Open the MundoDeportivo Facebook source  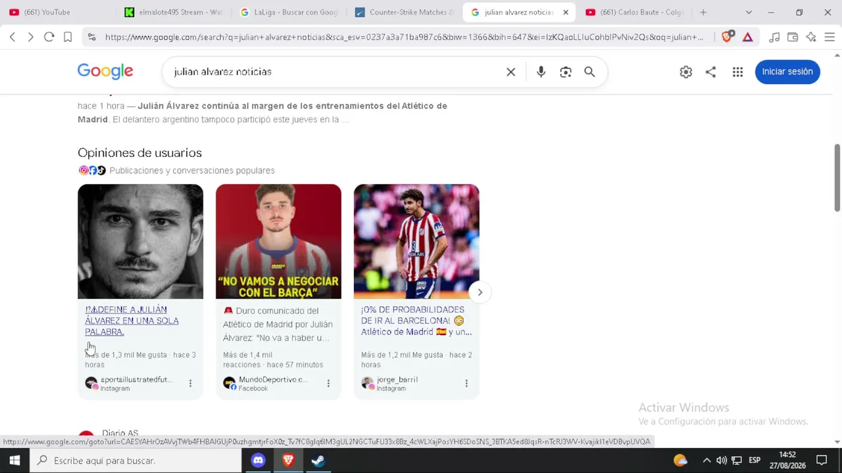(266, 384)
